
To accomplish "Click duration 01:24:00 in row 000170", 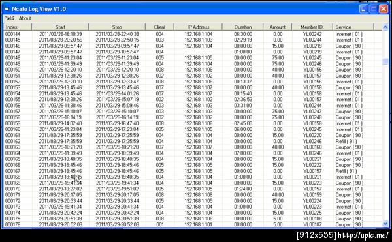I will click(x=243, y=189).
